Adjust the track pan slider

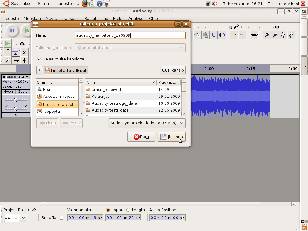click(16, 108)
